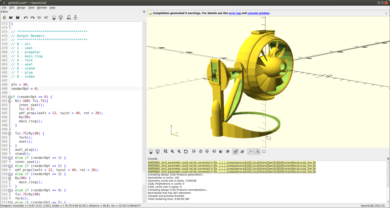Open the Design menu
This screenshot has height=208, width=390.
click(x=21, y=8)
